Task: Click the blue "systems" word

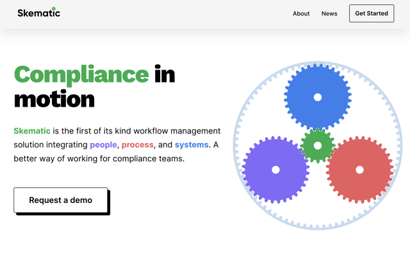Action: click(x=192, y=145)
